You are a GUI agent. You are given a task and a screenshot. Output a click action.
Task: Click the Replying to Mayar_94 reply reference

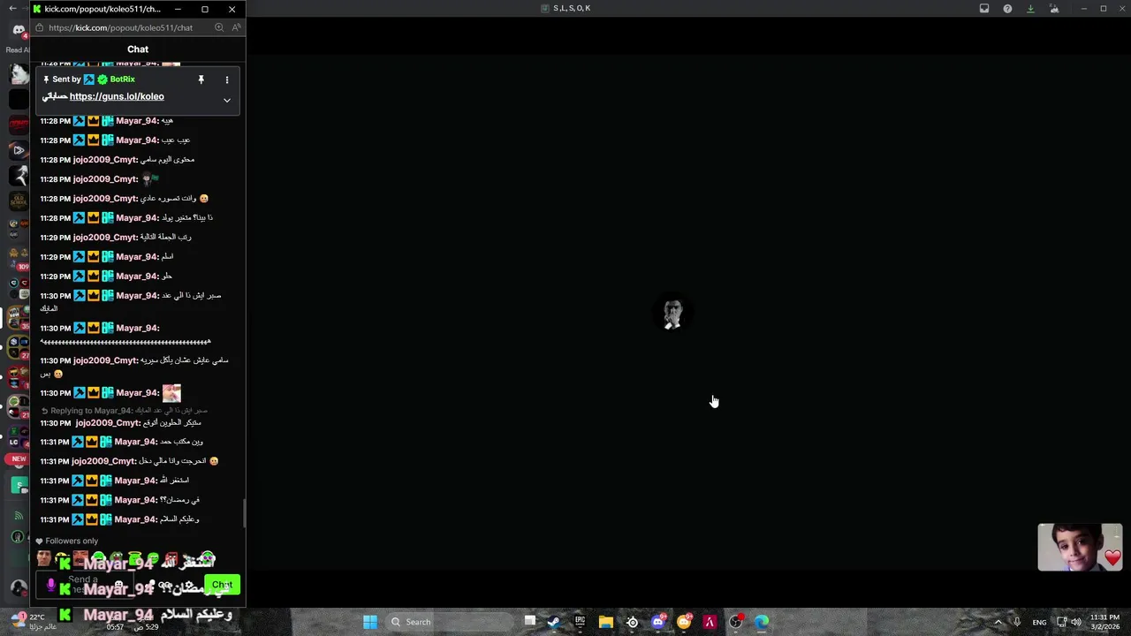(x=124, y=411)
